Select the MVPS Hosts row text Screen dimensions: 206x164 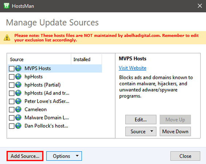pyautogui.click(x=37, y=69)
